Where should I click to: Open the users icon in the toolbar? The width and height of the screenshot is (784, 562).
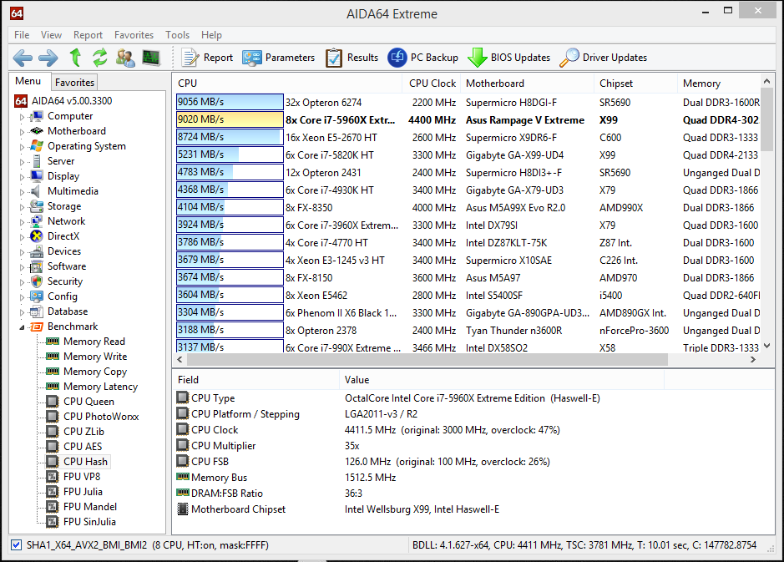(x=125, y=58)
